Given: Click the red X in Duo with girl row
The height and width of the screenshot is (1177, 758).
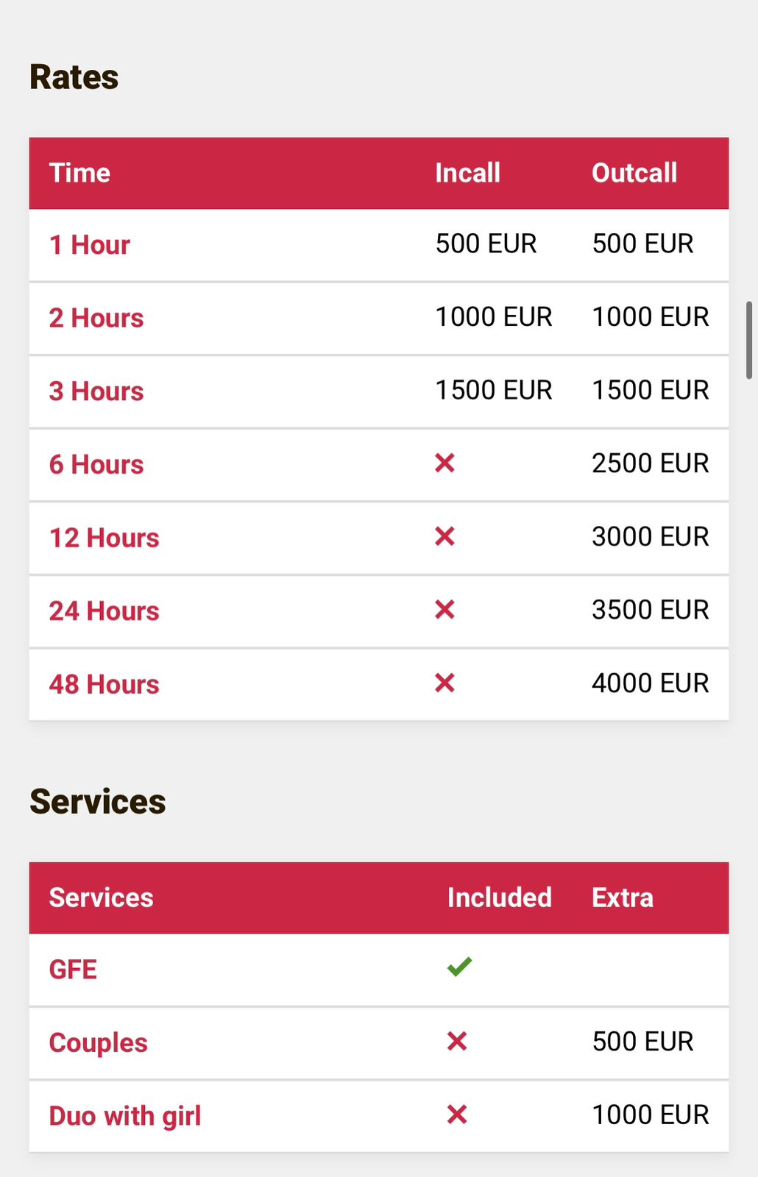Looking at the screenshot, I should click(457, 1115).
